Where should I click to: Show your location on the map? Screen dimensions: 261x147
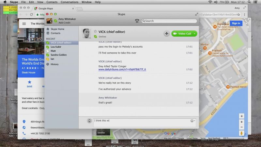click(x=241, y=116)
